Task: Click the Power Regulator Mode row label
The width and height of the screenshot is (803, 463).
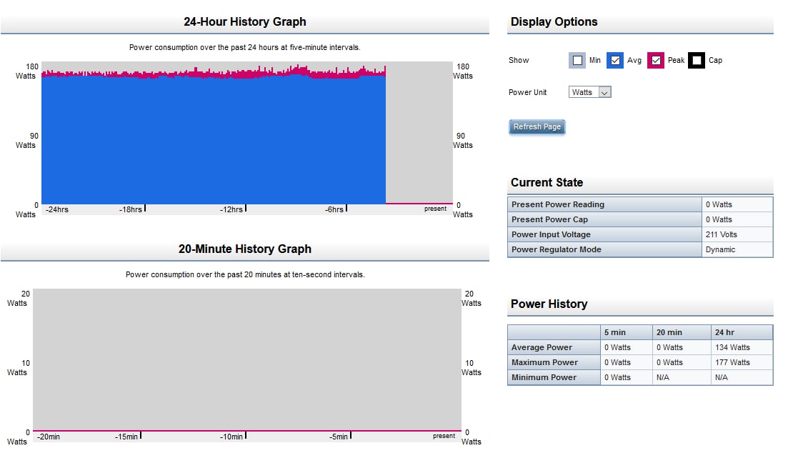Action: point(557,249)
